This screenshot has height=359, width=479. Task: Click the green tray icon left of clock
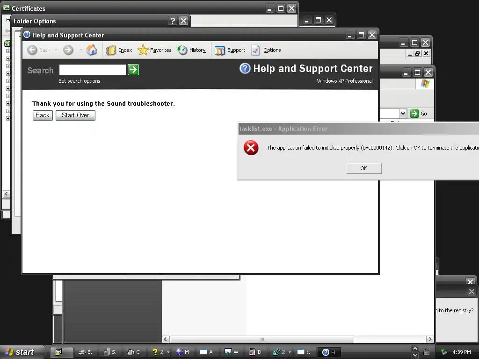click(444, 352)
